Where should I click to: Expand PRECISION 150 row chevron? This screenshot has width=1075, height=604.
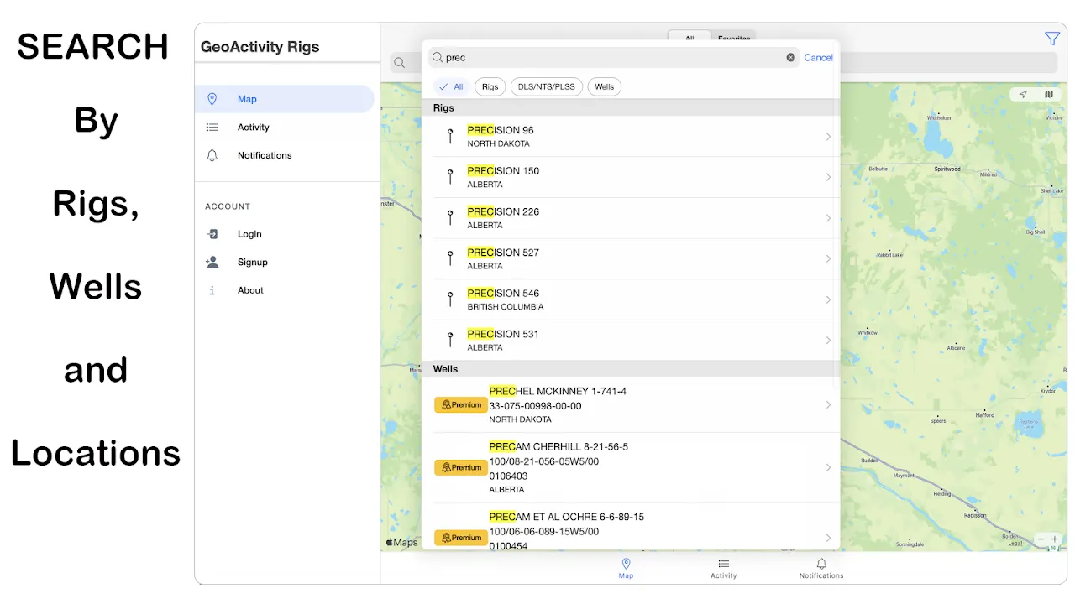point(828,177)
